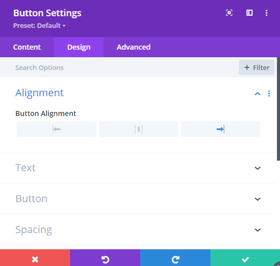Open the Button Settings three-dot menu
Image resolution: width=280 pixels, height=266 pixels.
click(266, 13)
